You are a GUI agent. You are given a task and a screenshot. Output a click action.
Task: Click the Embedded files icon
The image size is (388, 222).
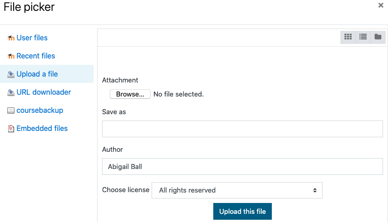click(x=11, y=129)
